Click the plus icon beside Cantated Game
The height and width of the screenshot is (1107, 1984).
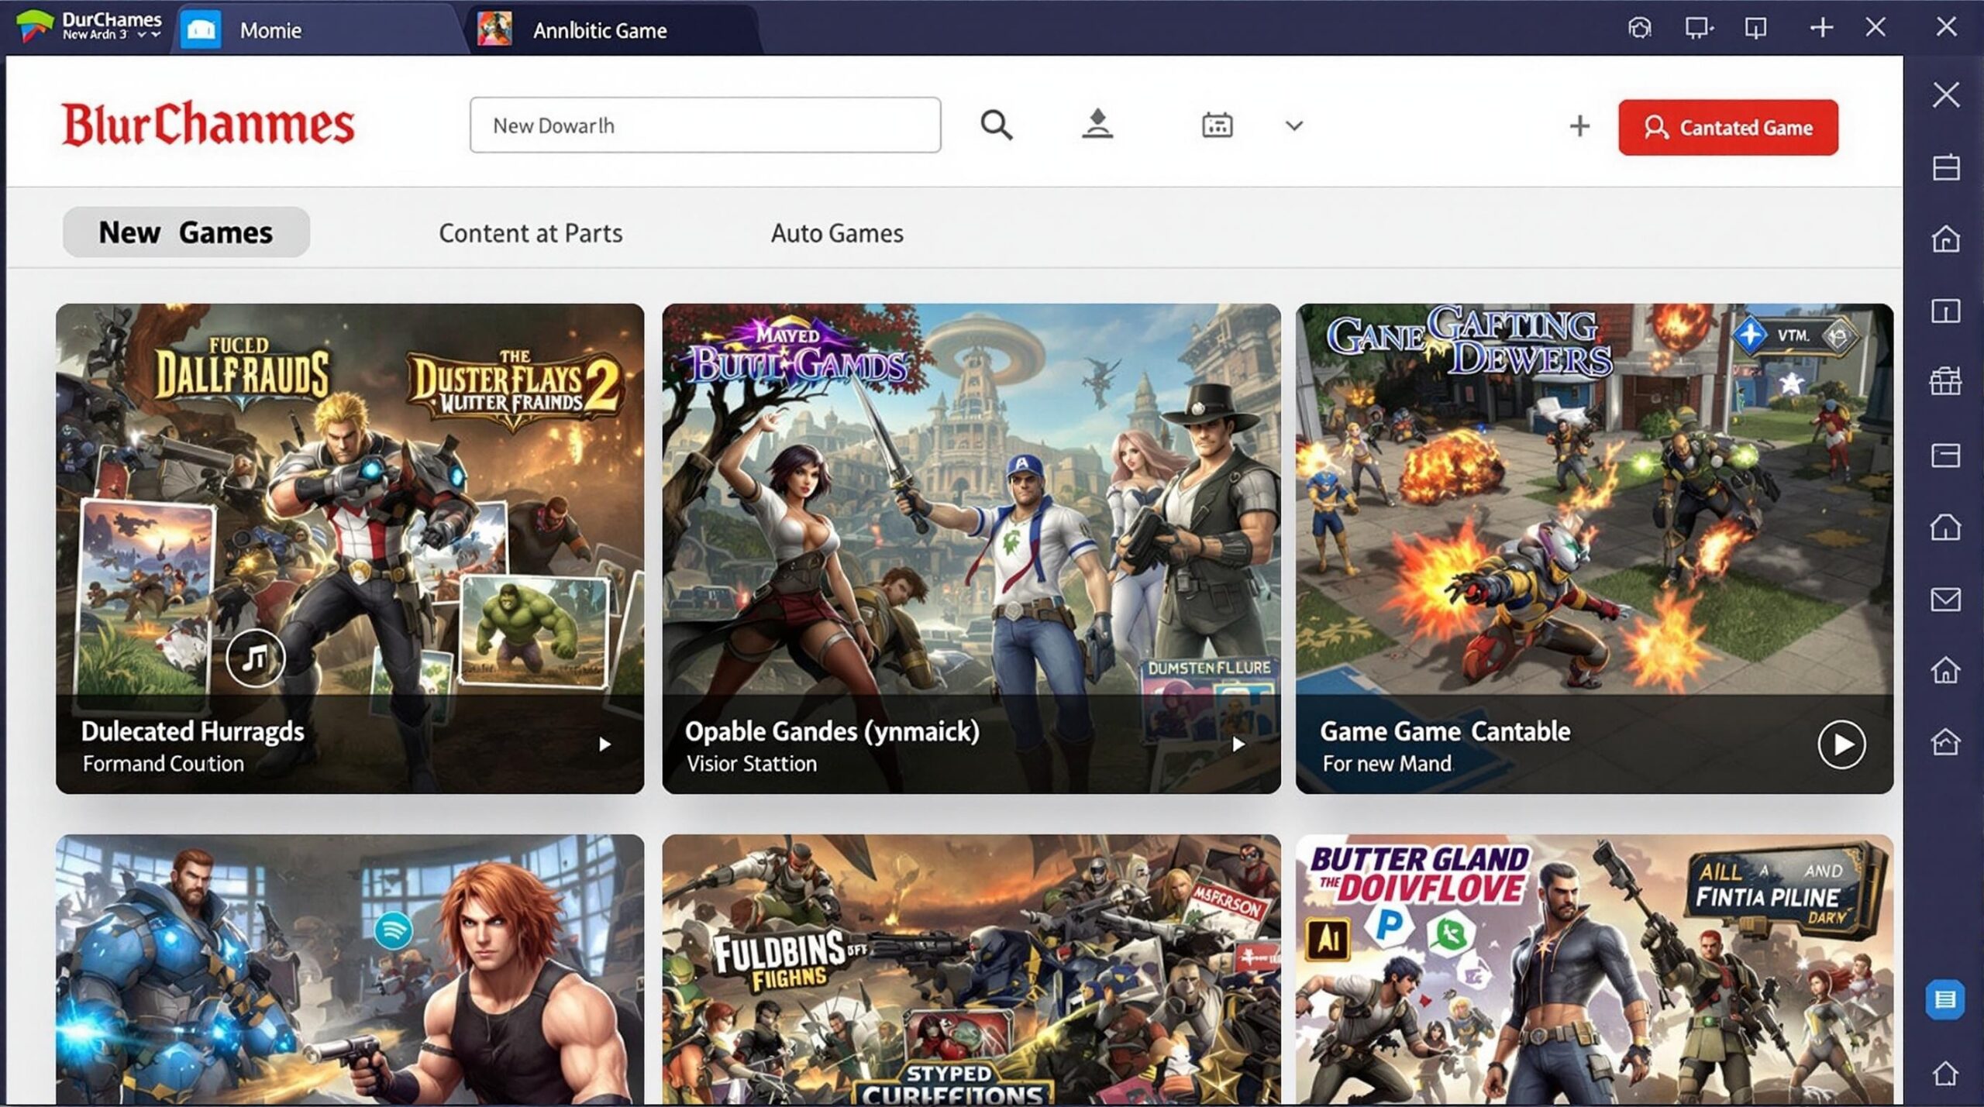(x=1579, y=126)
